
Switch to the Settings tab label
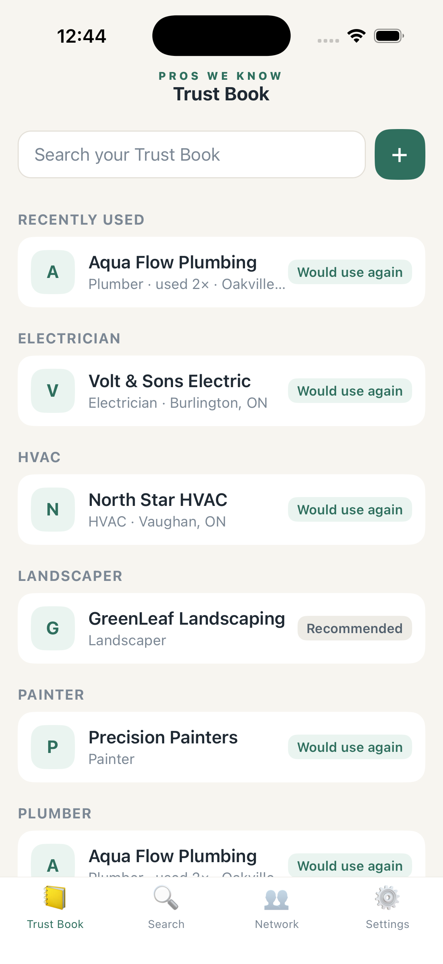tap(387, 924)
